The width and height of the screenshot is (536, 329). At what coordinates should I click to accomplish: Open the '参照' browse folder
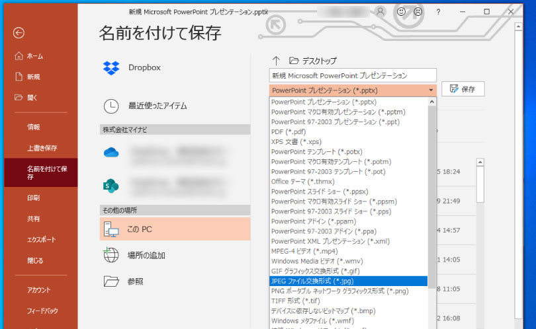click(111, 281)
